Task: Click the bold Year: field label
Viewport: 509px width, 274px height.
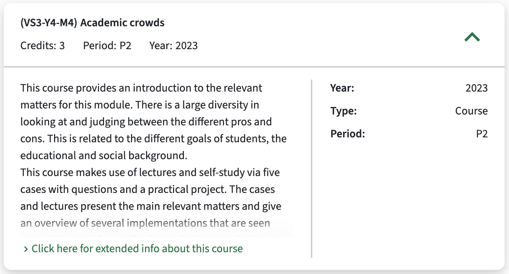Action: tap(342, 88)
